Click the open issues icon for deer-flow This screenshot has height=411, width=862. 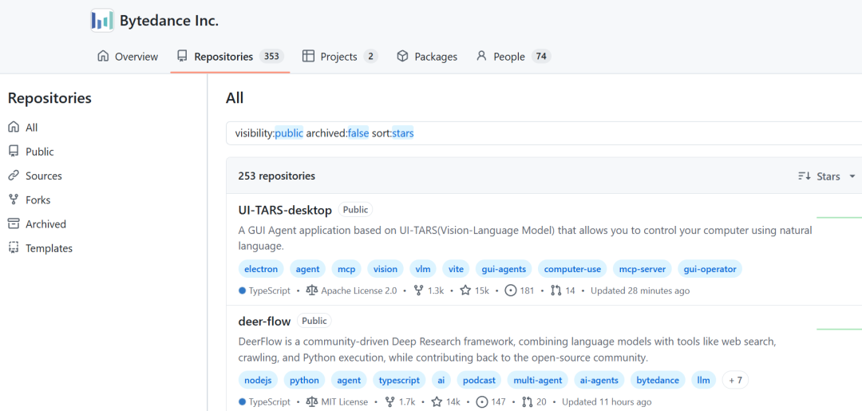tap(482, 402)
